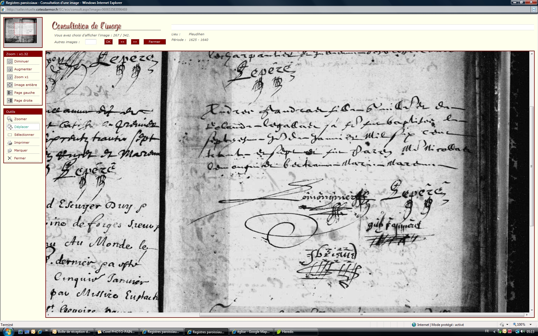538x336 pixels.
Task: Go to the previous image («« button)
Action: [122, 42]
